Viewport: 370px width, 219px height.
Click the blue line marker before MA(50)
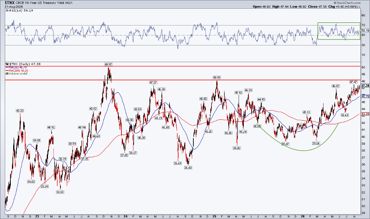click(x=7, y=68)
